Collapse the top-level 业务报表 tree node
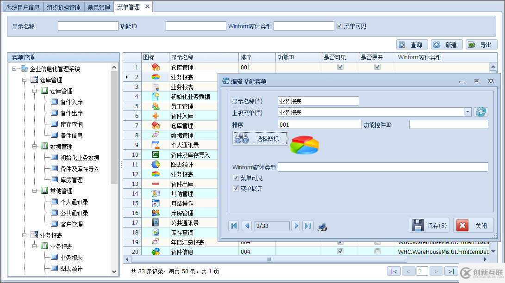505x283 pixels. (x=24, y=235)
